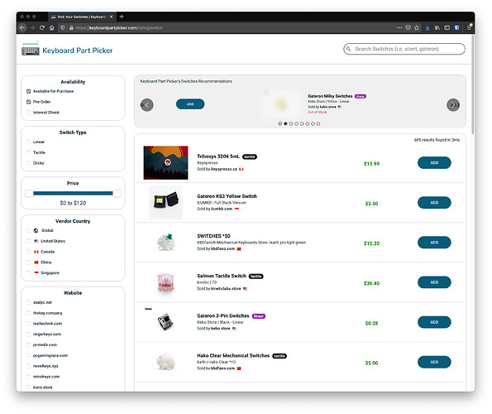Select the zealpc.net website filter
492x414 pixels.
(x=29, y=302)
